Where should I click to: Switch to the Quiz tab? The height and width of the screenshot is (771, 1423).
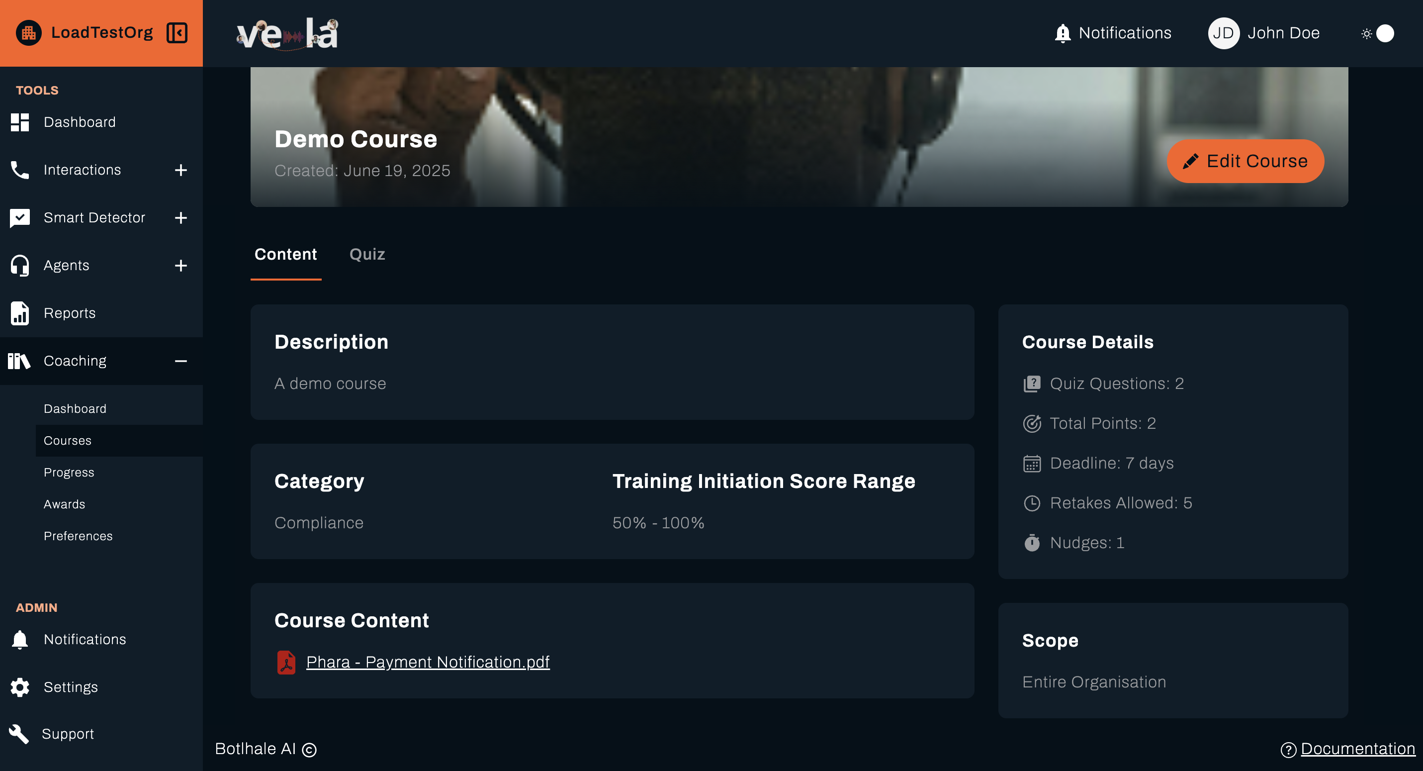367,254
